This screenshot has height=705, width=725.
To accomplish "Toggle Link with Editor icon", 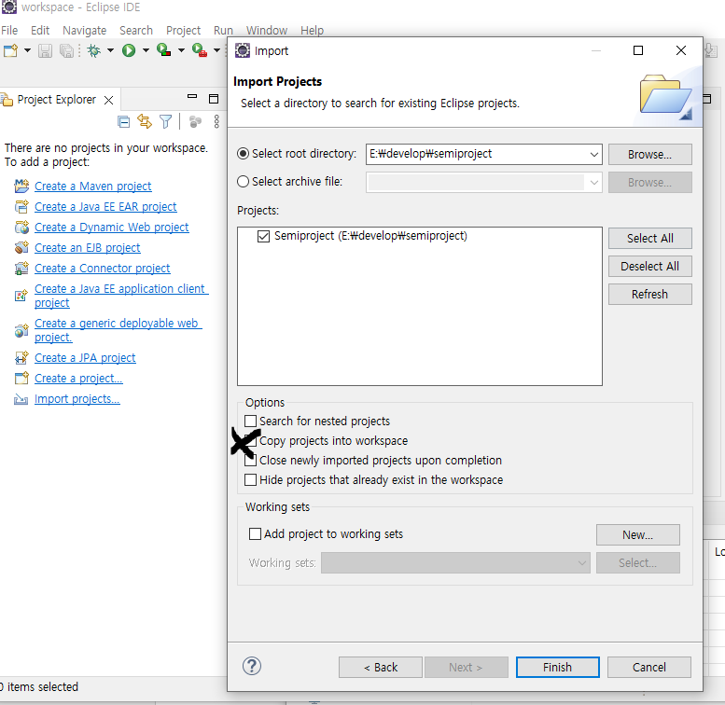I will click(145, 121).
